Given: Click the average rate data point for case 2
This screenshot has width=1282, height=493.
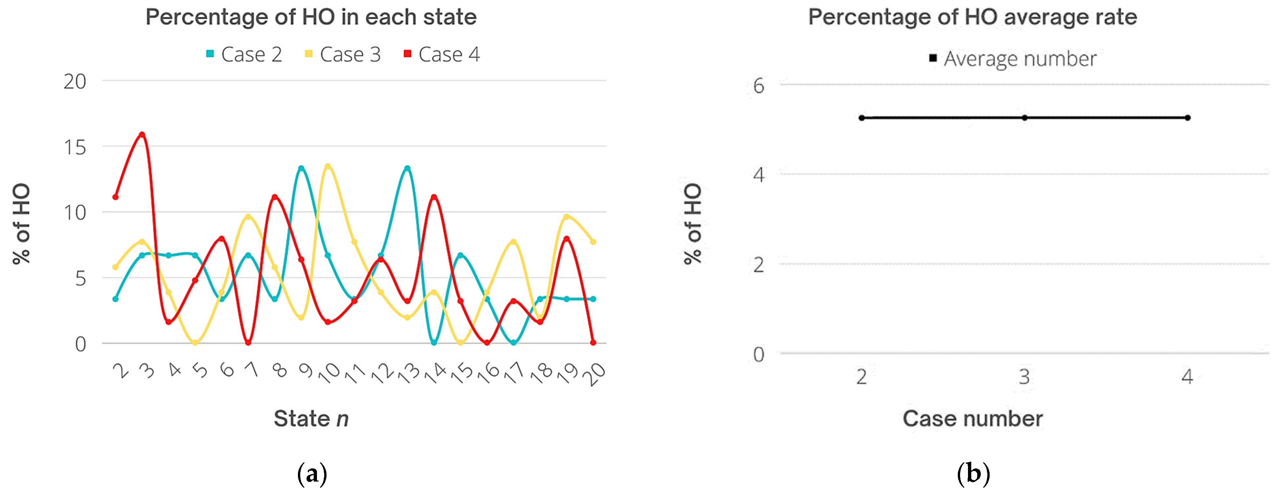Looking at the screenshot, I should pyautogui.click(x=861, y=118).
